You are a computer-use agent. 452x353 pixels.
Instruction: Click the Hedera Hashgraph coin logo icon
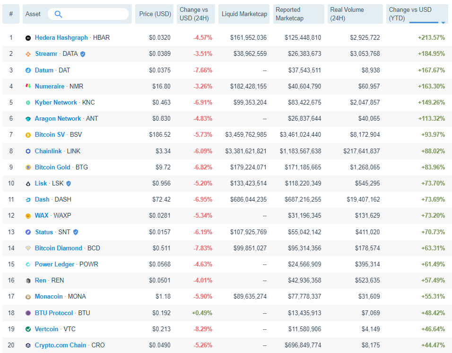click(28, 38)
